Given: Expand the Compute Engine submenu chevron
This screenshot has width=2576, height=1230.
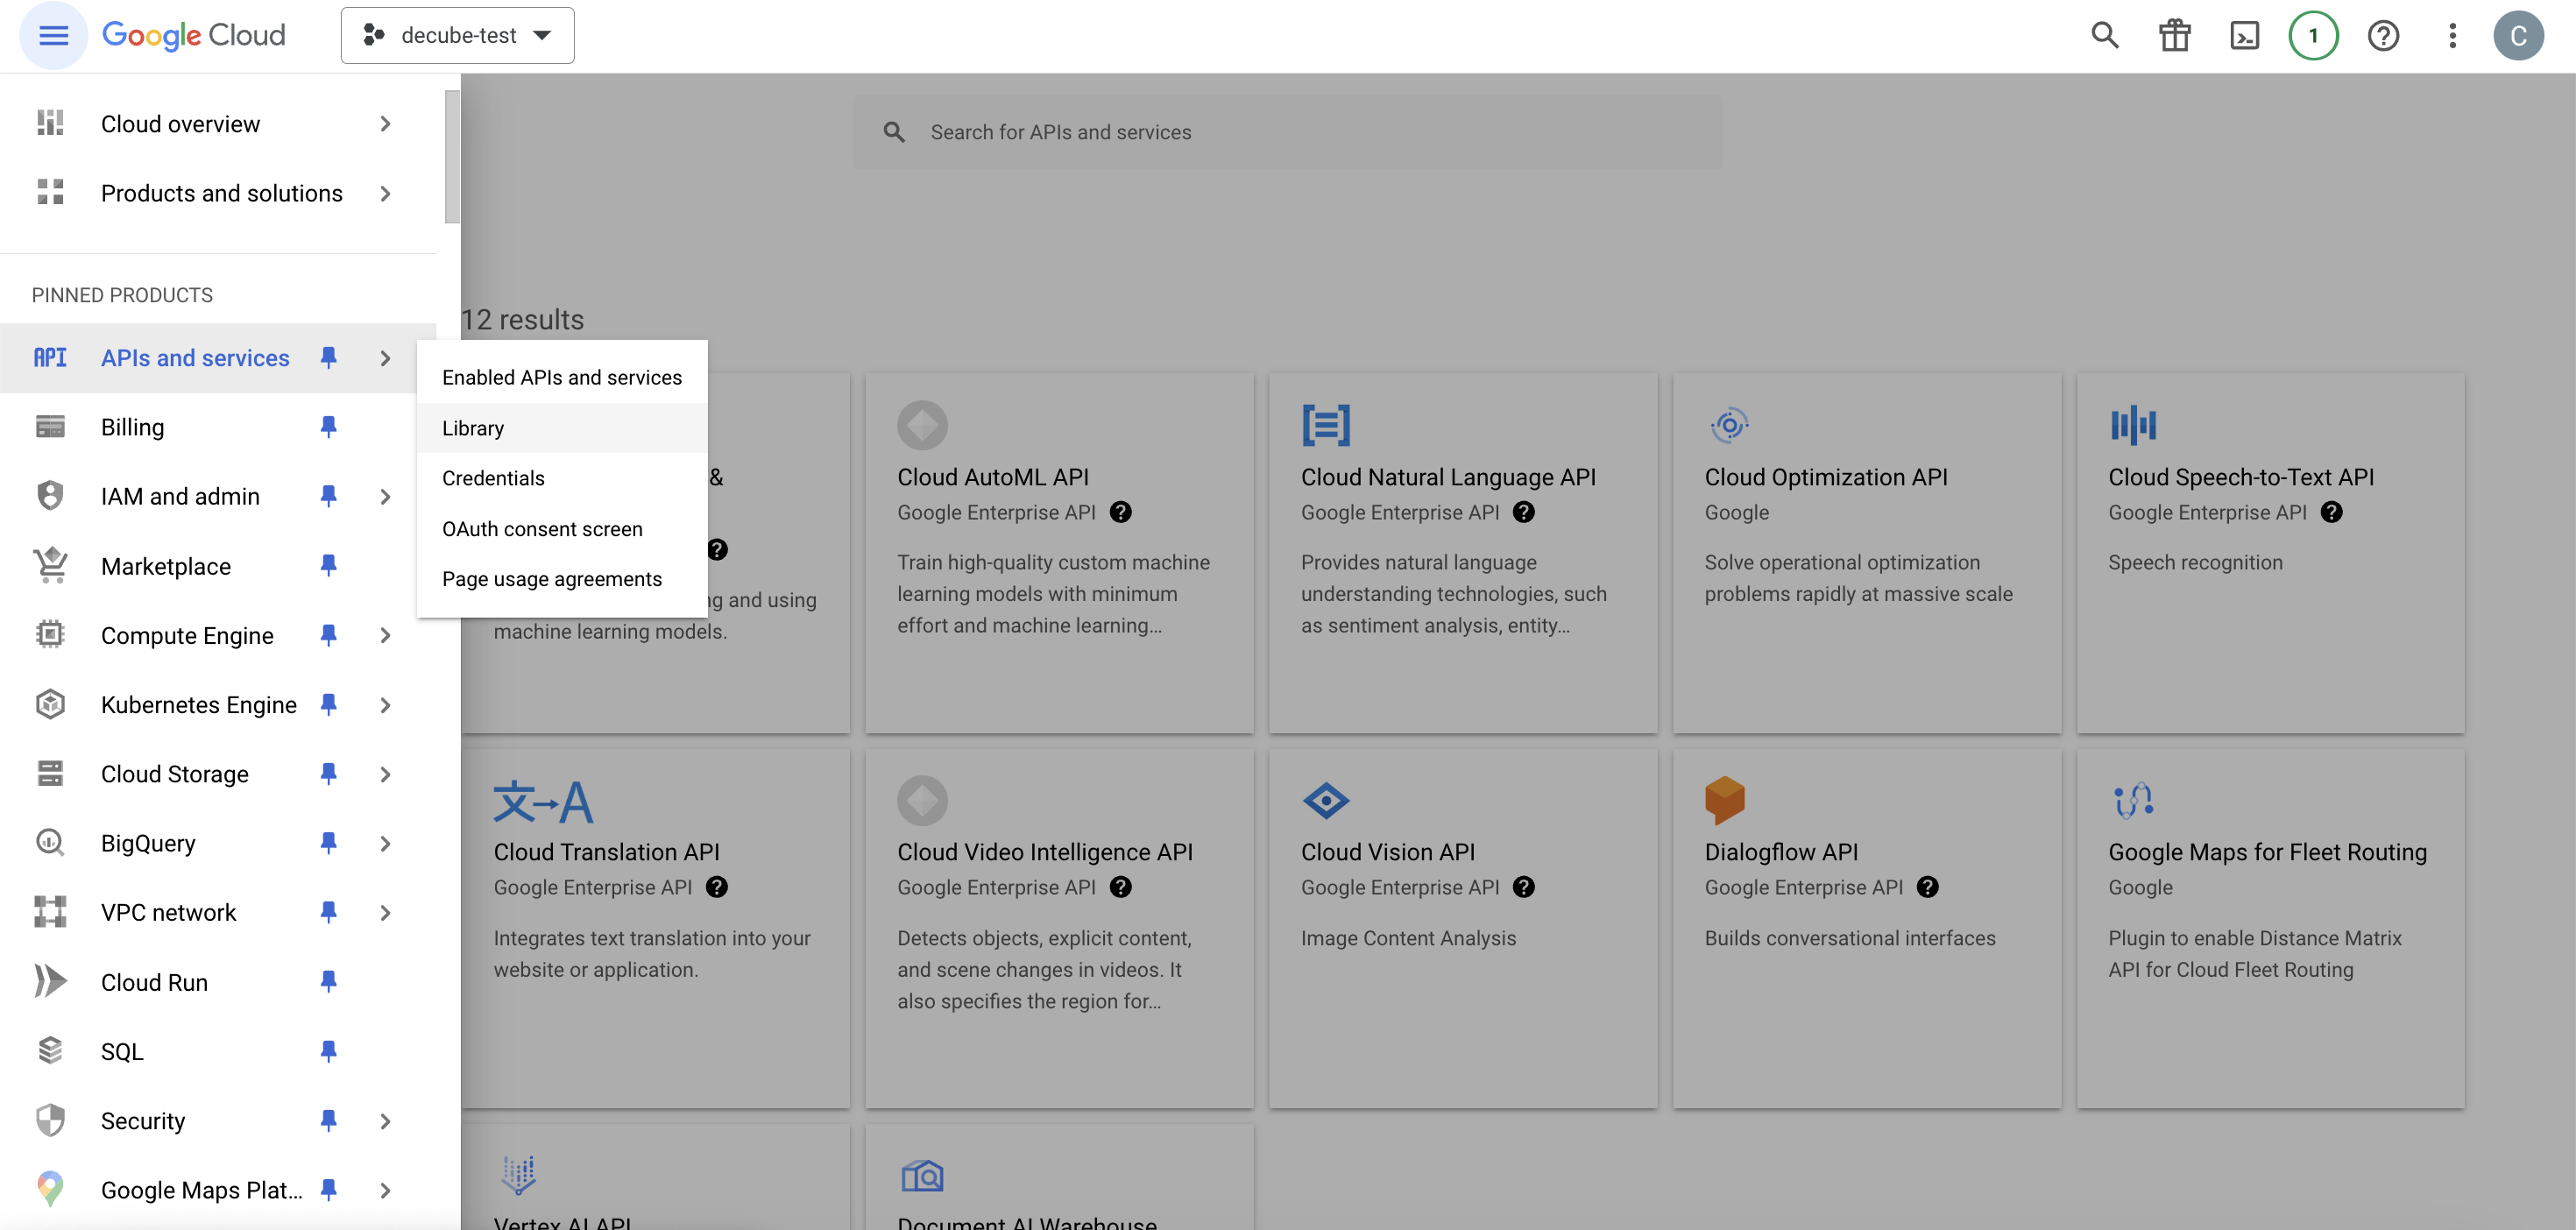Looking at the screenshot, I should point(385,636).
